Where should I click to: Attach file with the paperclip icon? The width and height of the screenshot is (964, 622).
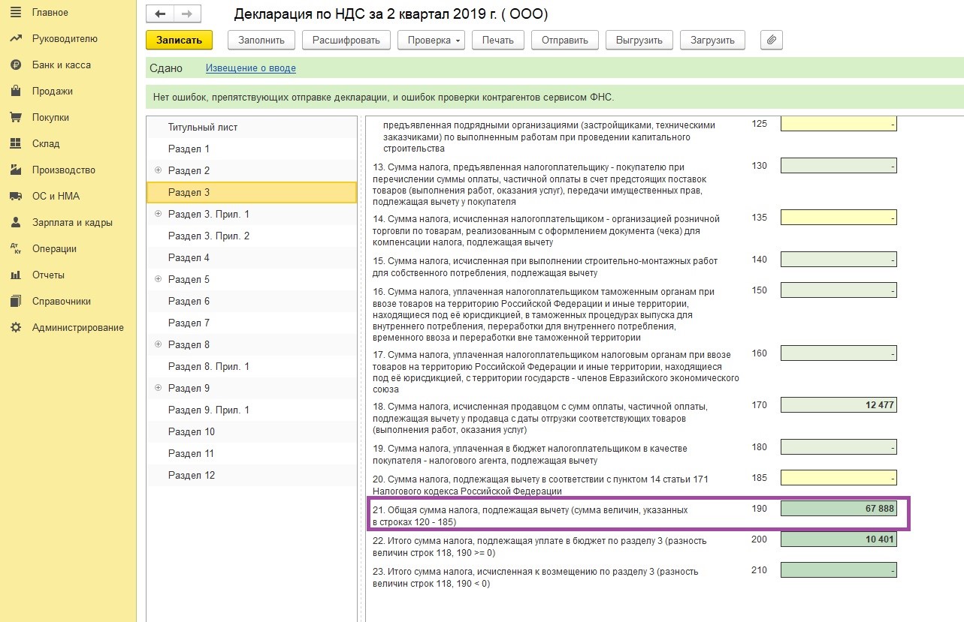(x=772, y=40)
